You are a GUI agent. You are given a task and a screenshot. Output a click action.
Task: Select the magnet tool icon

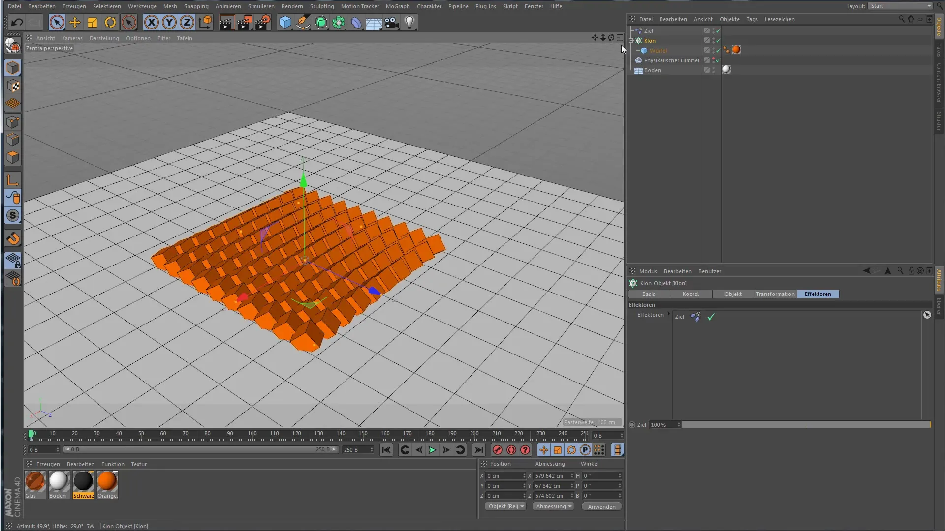(13, 238)
